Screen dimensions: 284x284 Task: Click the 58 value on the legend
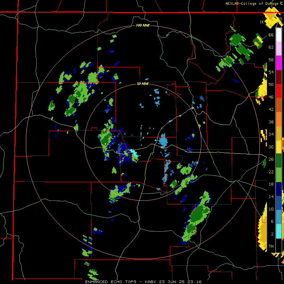pos(271,60)
